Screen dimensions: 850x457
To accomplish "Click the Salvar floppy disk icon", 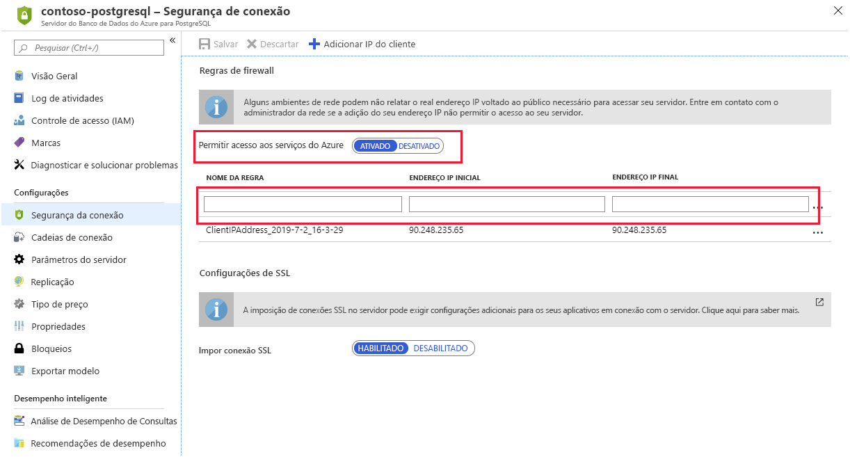I will pos(205,44).
